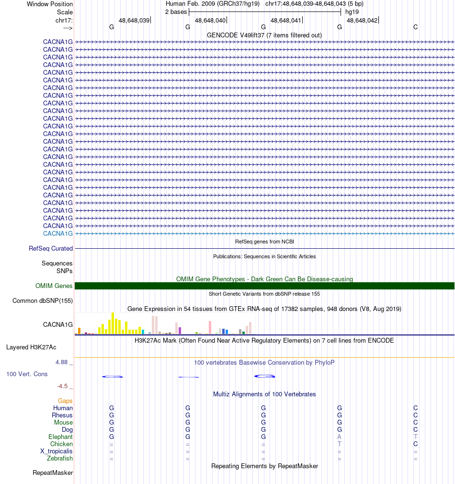Viewport: 455px width, 484px height.
Task: Click the hg19 label beside the scale bar
Action: tap(352, 12)
